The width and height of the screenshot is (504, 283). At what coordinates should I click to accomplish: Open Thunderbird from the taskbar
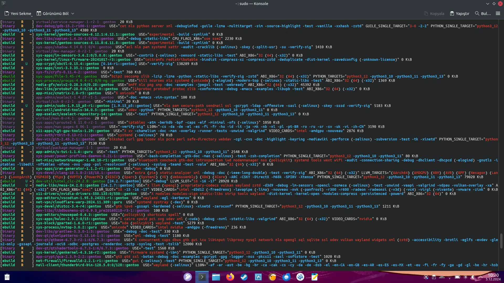click(x=286, y=277)
